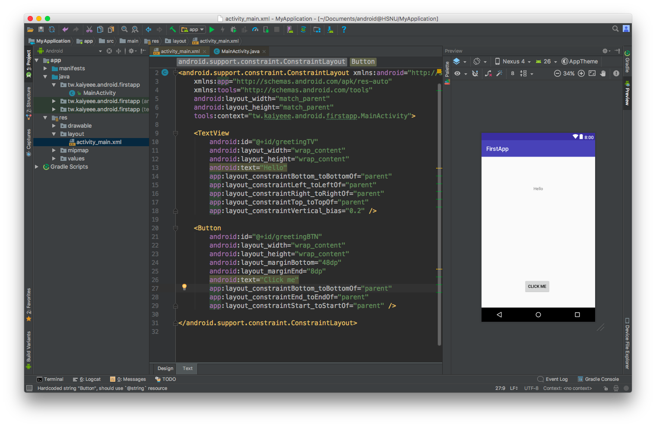Screen dimensions: 656x427
Task: Show warnings and errors icon in preview
Action: tap(616, 73)
